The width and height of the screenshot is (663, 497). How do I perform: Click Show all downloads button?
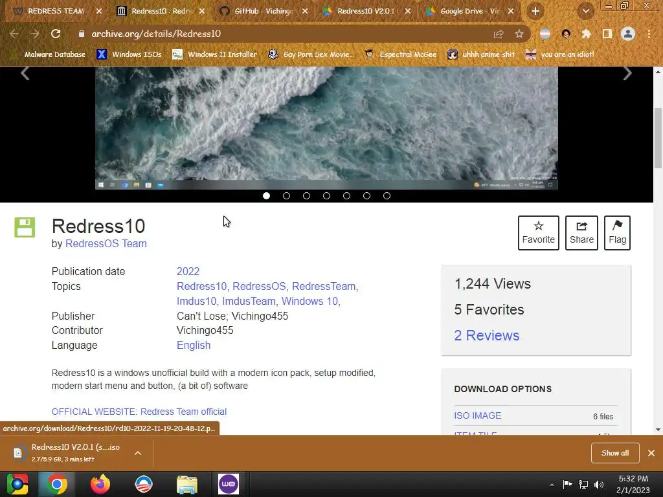point(615,453)
